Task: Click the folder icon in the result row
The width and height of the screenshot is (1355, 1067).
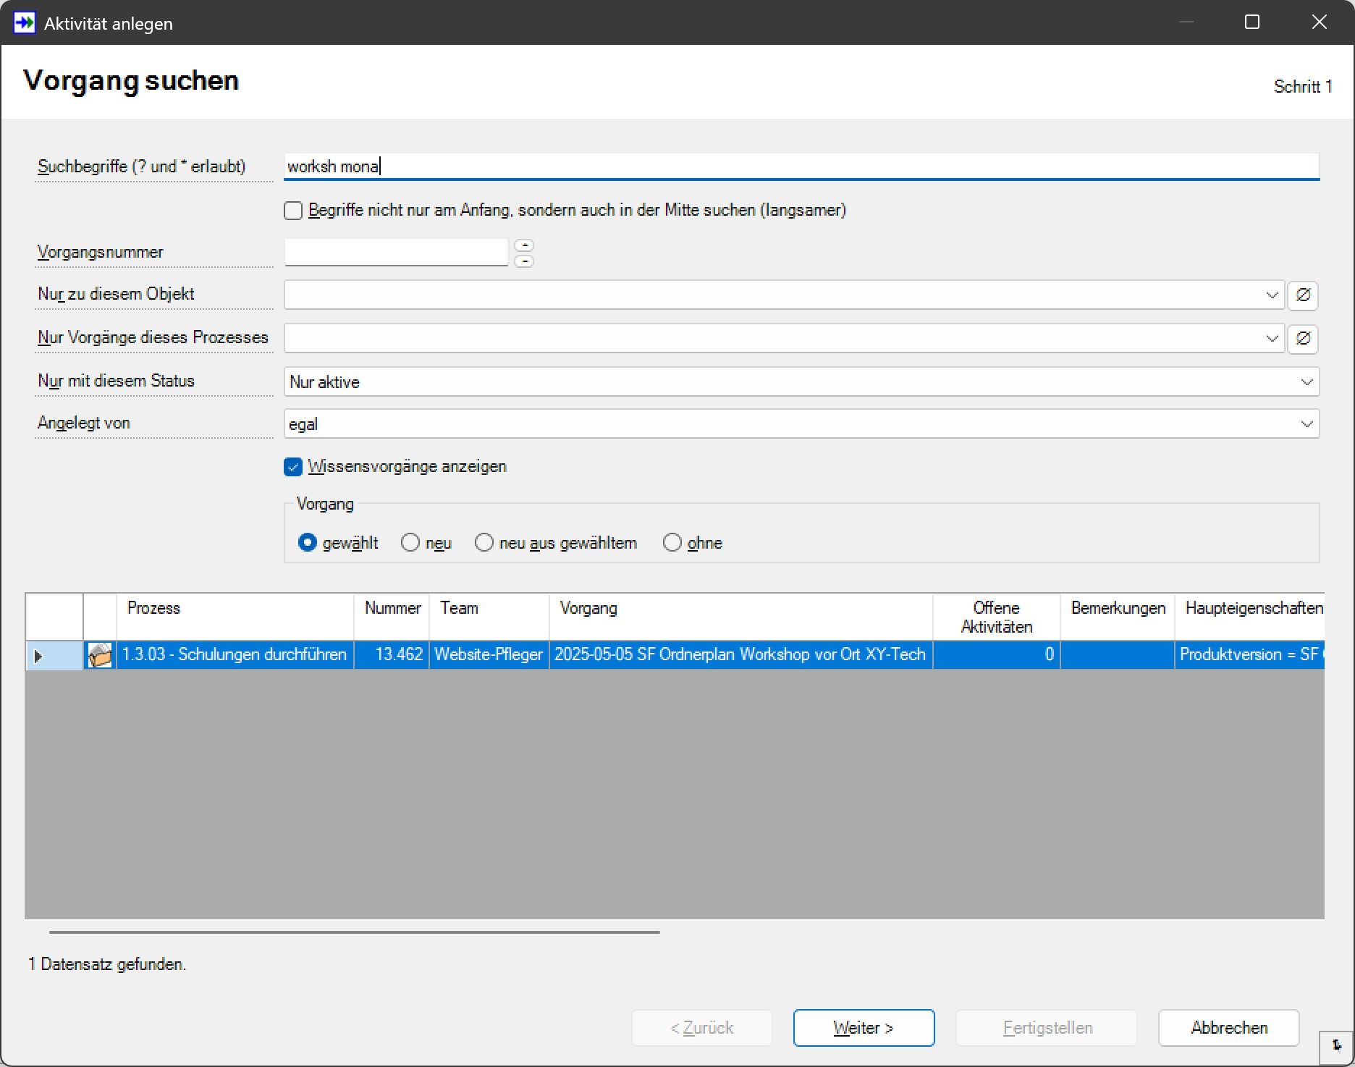Action: click(x=100, y=655)
